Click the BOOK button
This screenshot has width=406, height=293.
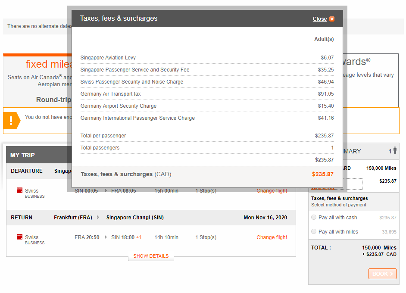pos(382,274)
